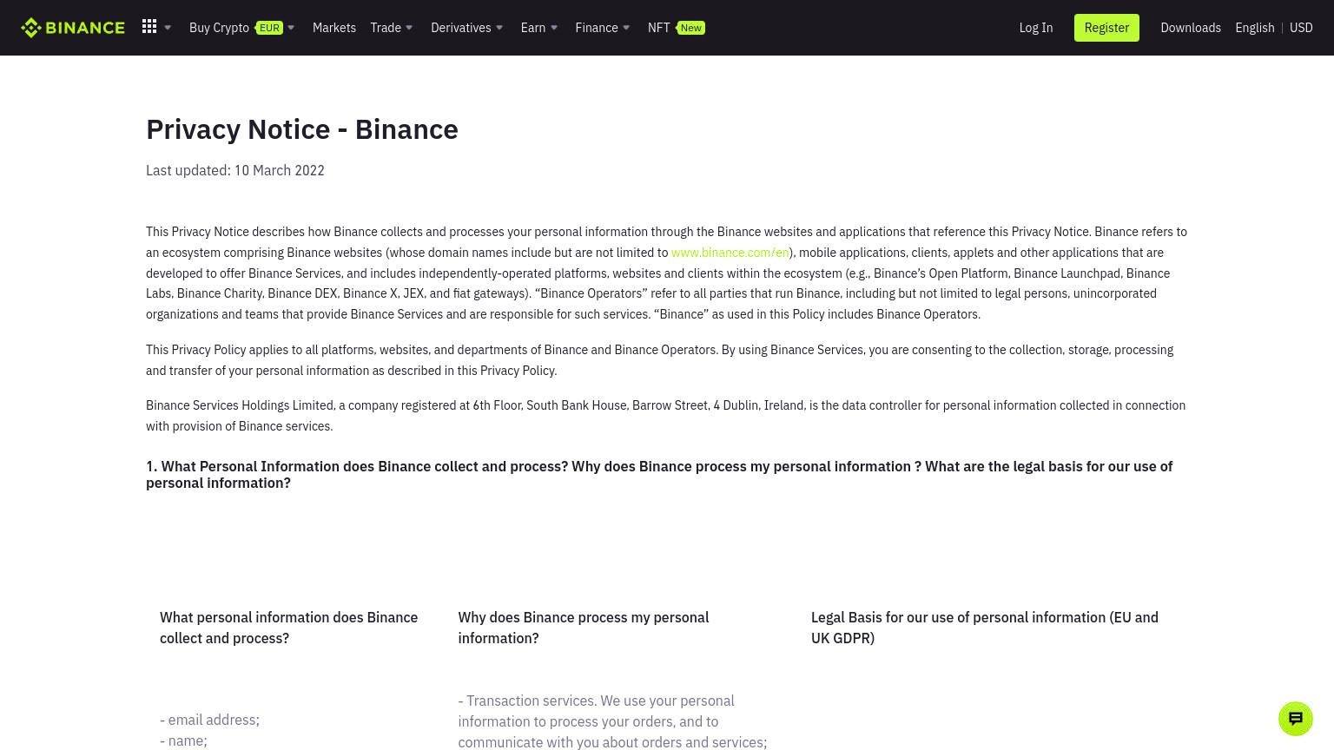Follow the www.binance.com/en link
This screenshot has width=1334, height=750.
pyautogui.click(x=730, y=253)
